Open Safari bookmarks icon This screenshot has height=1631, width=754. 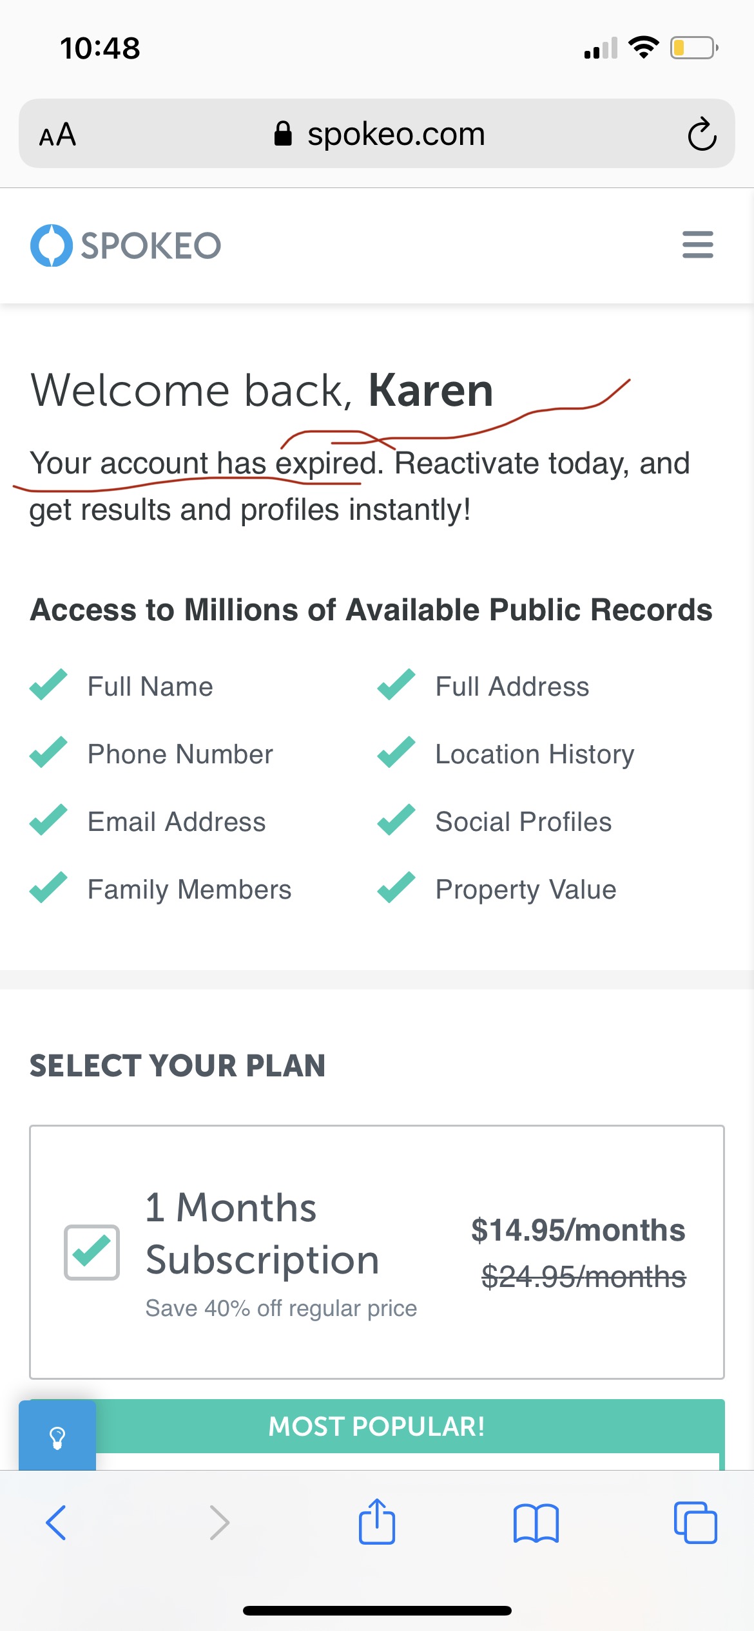pyautogui.click(x=536, y=1523)
